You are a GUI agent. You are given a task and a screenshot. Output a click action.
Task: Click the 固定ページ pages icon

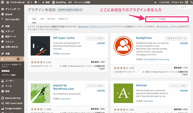click(2, 36)
